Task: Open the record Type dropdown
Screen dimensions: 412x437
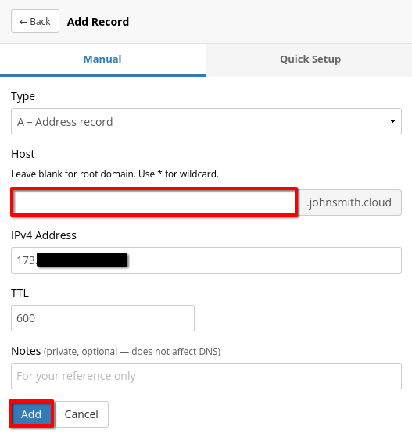Action: click(x=206, y=121)
